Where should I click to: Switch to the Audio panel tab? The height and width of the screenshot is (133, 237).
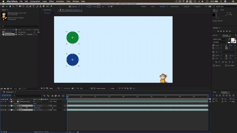click(x=222, y=10)
